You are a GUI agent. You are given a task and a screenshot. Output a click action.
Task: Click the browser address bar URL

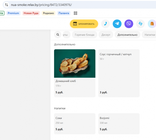[x=41, y=5]
